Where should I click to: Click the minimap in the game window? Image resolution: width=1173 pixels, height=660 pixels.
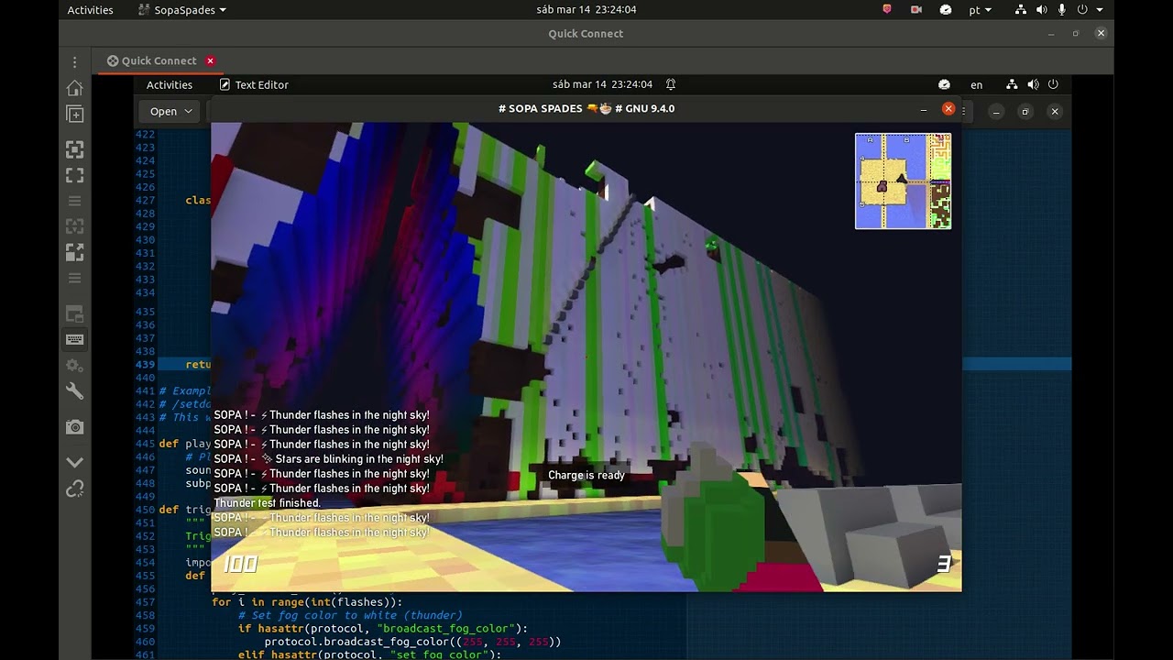click(903, 181)
